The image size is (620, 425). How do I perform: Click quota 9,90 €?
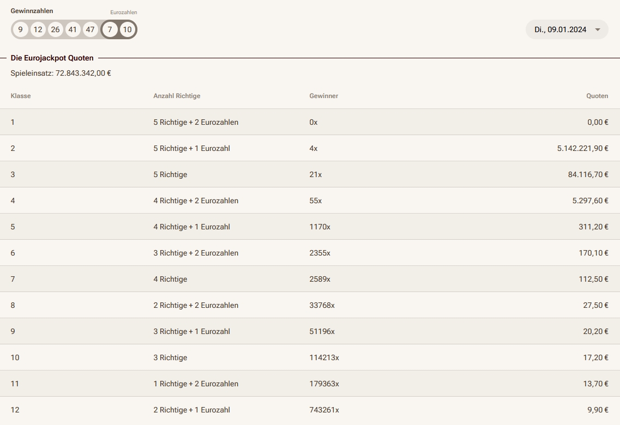pos(598,410)
